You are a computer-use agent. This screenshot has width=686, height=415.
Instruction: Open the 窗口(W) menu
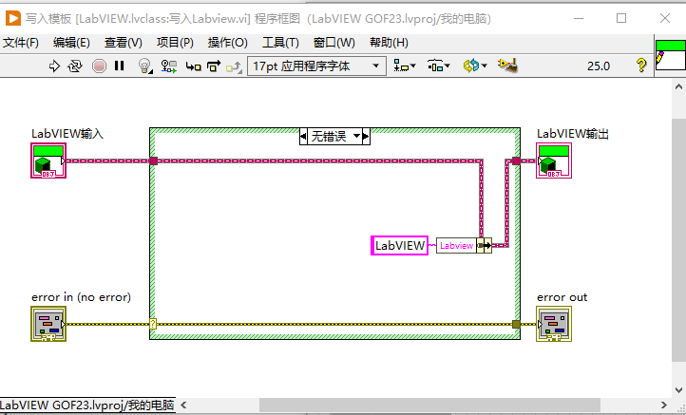(x=334, y=43)
